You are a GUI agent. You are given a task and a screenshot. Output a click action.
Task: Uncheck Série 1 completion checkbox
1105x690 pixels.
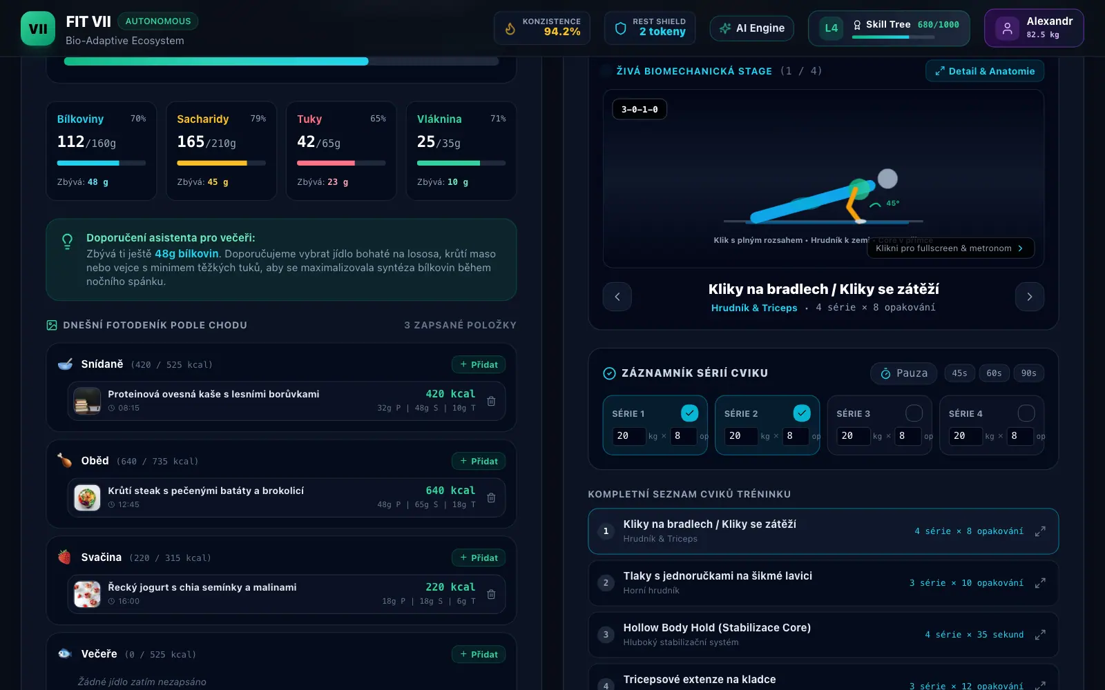[689, 413]
